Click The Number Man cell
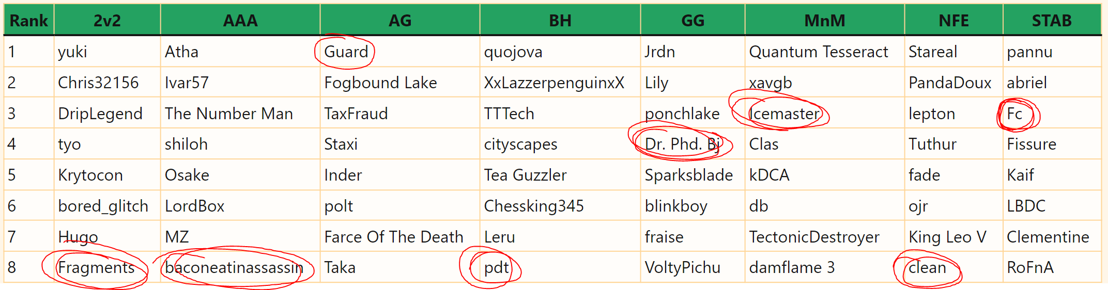This screenshot has height=290, width=1108. 240,114
